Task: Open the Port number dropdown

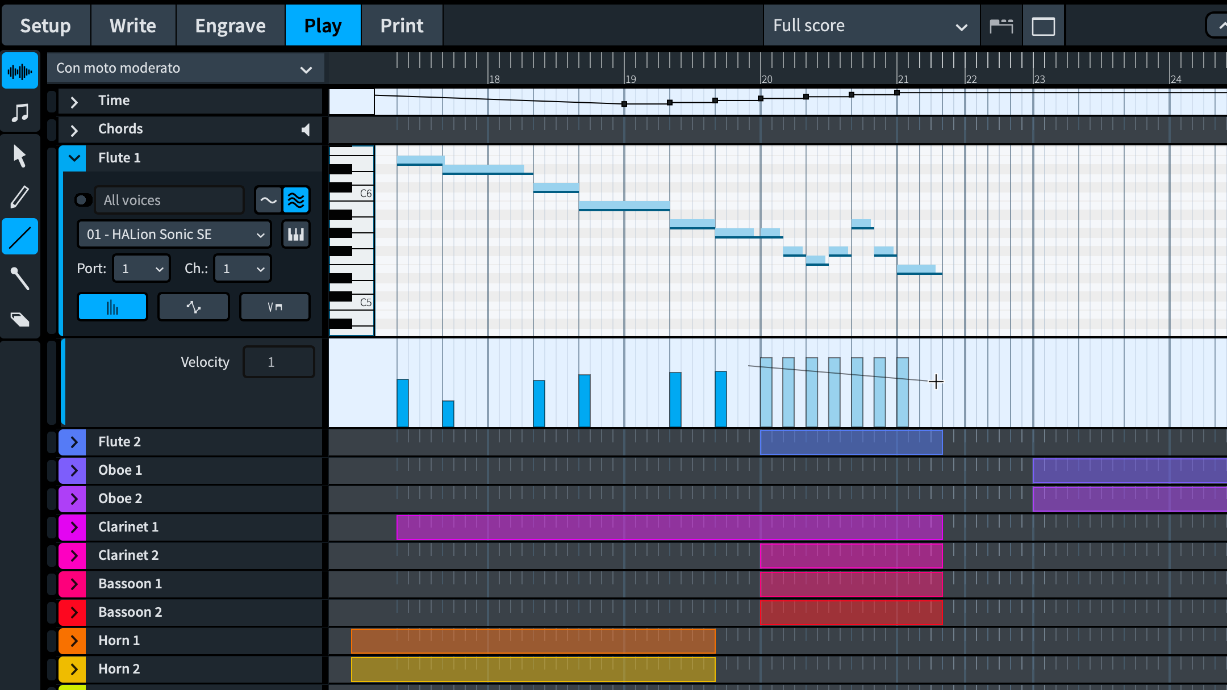Action: click(141, 269)
